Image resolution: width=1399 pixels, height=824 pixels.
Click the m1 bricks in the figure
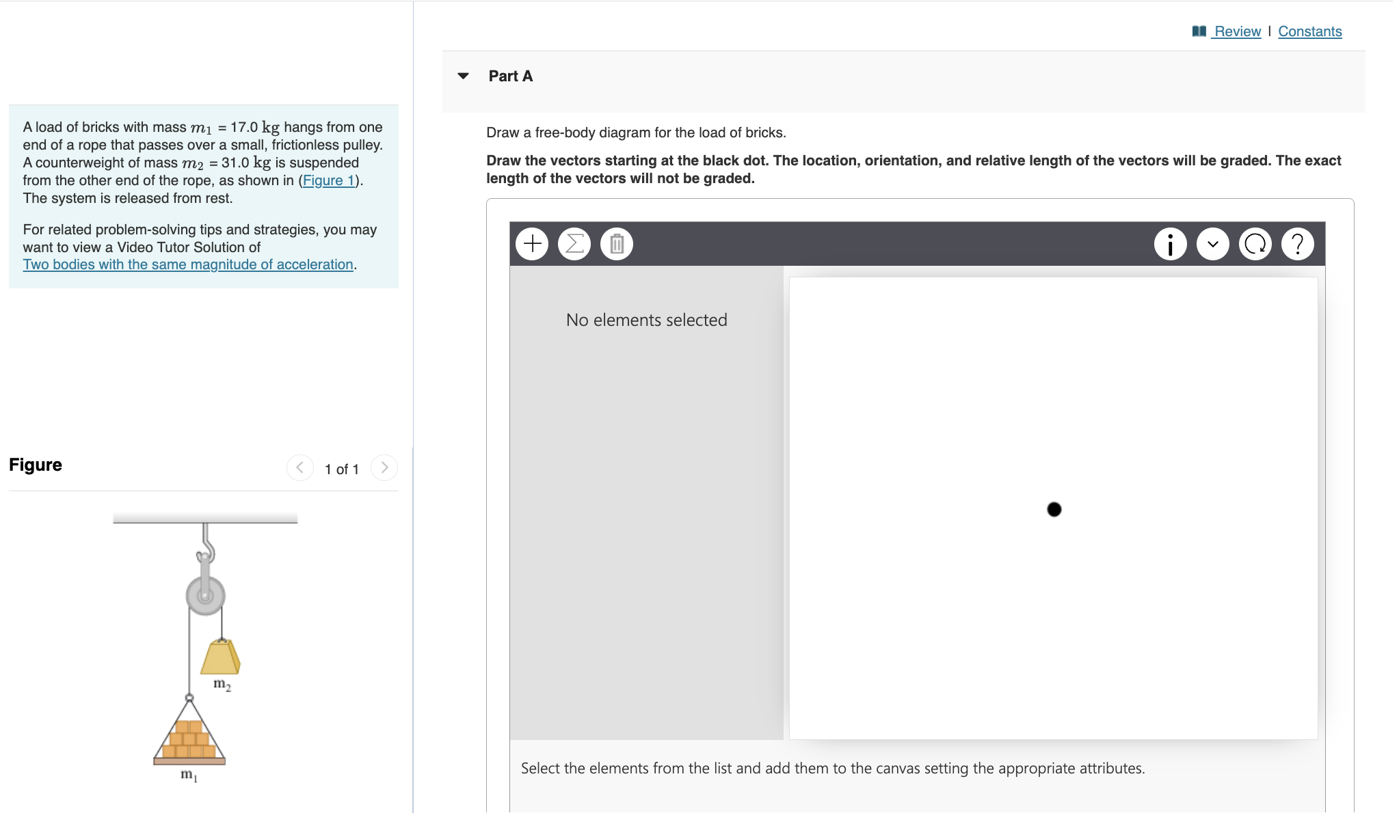(189, 740)
